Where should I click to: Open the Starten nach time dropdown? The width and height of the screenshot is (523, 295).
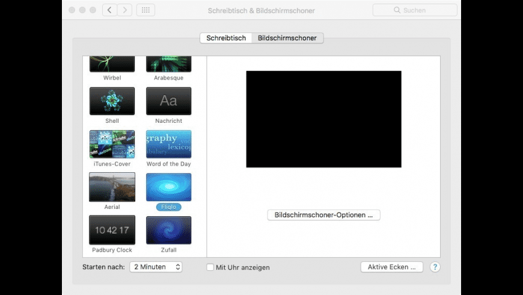156,267
